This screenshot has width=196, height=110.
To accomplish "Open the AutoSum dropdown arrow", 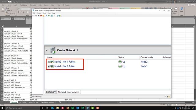I will pyautogui.click(x=168, y=8).
